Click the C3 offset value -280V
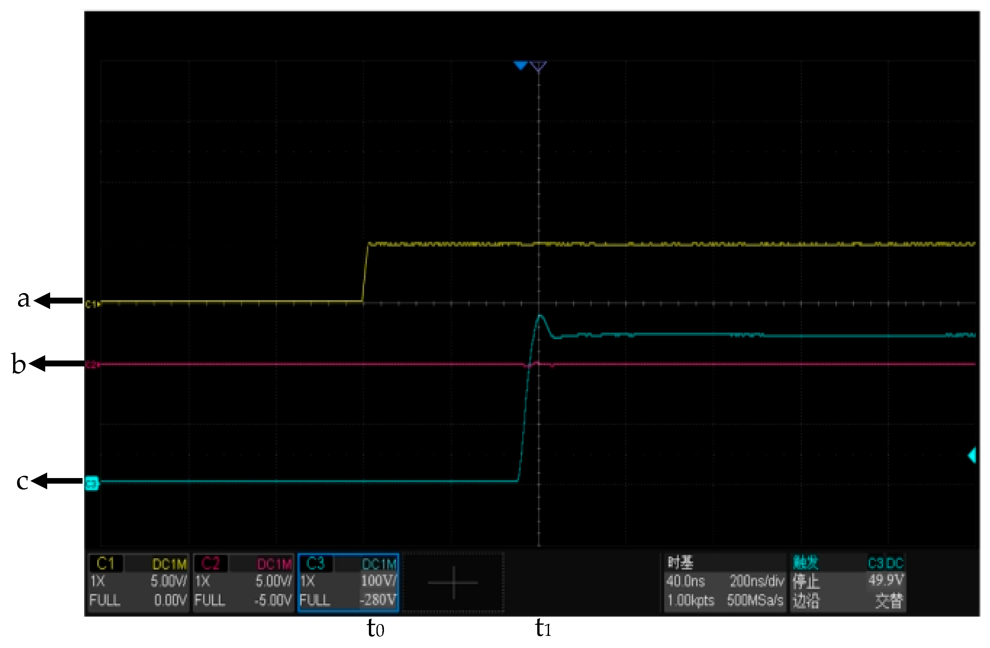 point(378,600)
